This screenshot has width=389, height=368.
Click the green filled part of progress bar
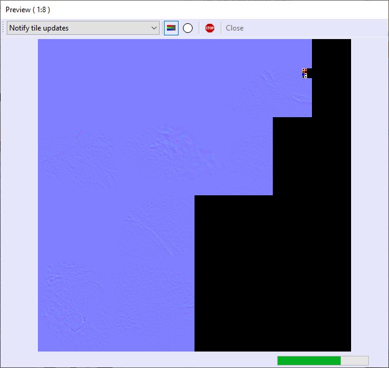[308, 361]
